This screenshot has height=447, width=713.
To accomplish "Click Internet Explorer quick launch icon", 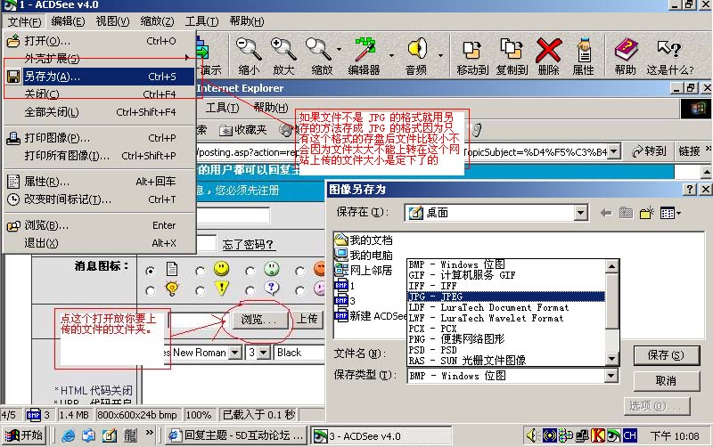I will coord(69,436).
